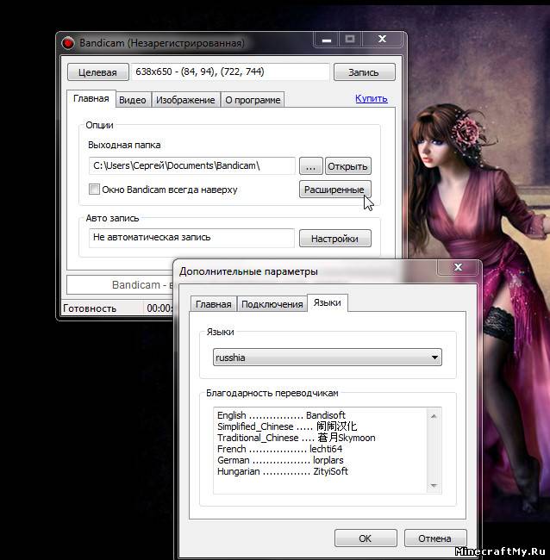Click the Купить link
This screenshot has width=550, height=560.
371,99
